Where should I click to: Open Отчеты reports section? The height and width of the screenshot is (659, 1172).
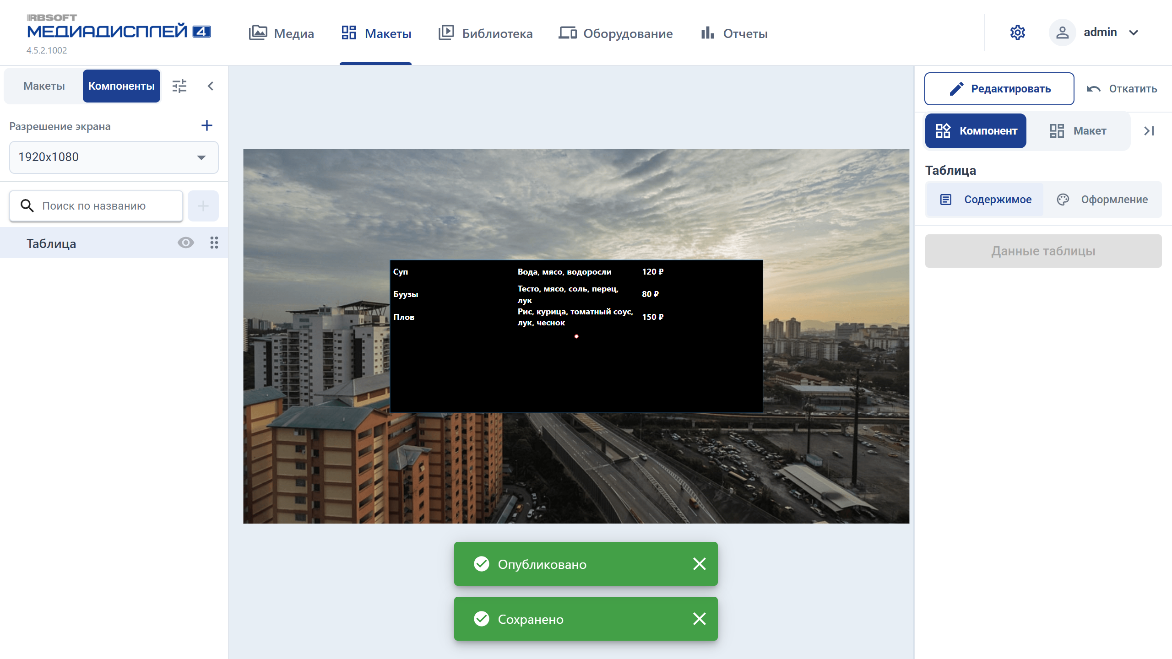point(734,33)
